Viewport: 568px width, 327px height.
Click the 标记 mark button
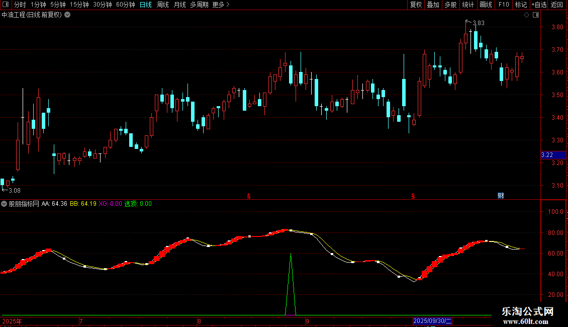click(521, 5)
